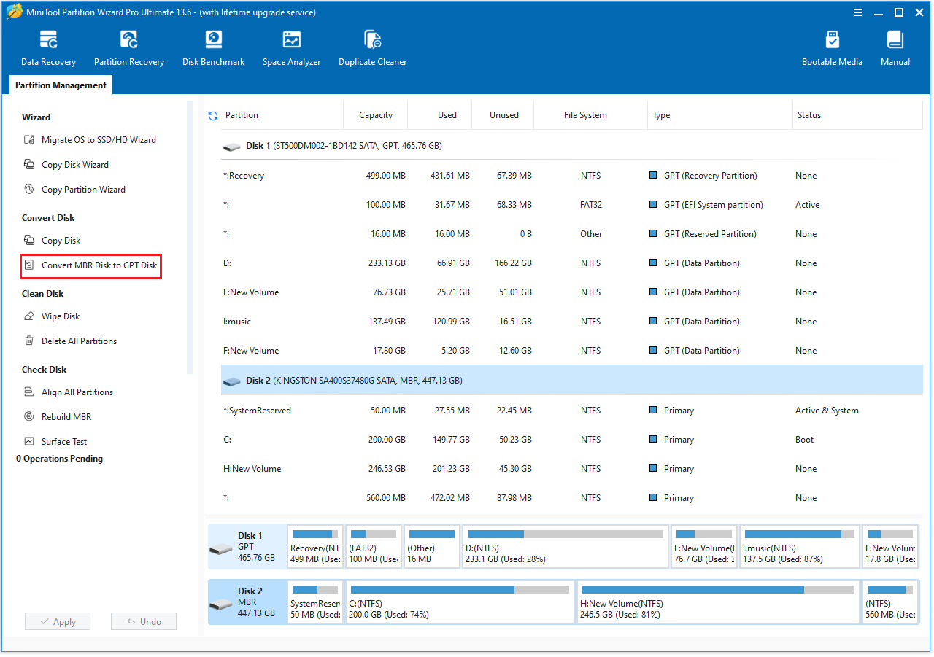
Task: Select Wipe Disk option
Action: [52, 316]
